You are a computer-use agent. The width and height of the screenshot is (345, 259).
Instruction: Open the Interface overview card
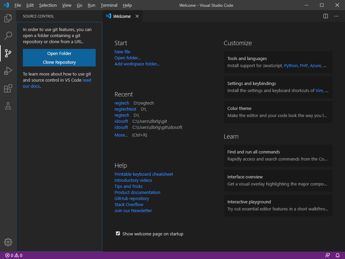[x=278, y=180]
